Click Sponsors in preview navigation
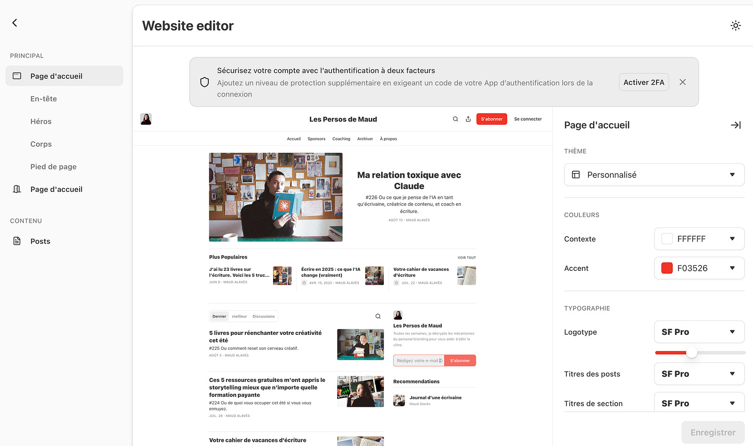Viewport: 753px width, 446px height. 317,139
